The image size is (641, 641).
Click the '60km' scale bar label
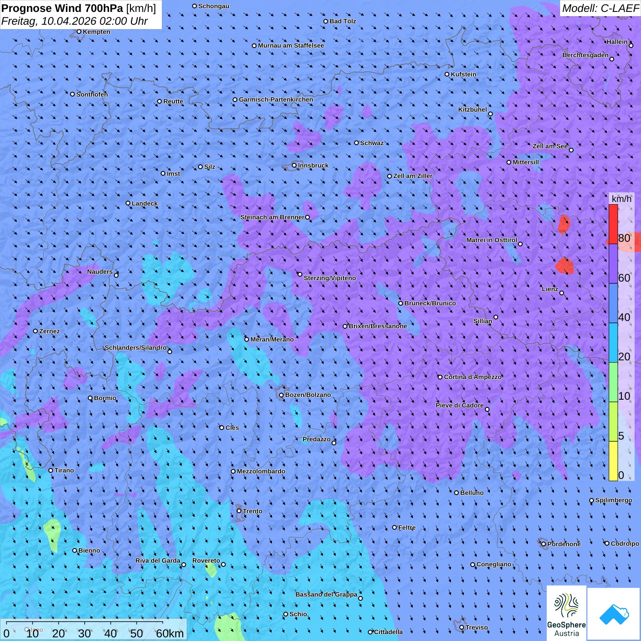(170, 633)
